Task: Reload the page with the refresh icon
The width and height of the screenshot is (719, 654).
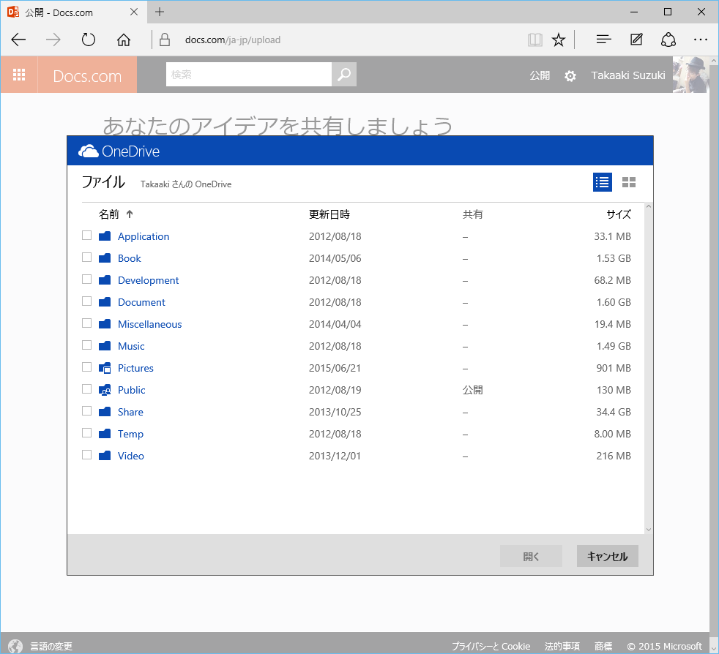Action: (x=88, y=40)
